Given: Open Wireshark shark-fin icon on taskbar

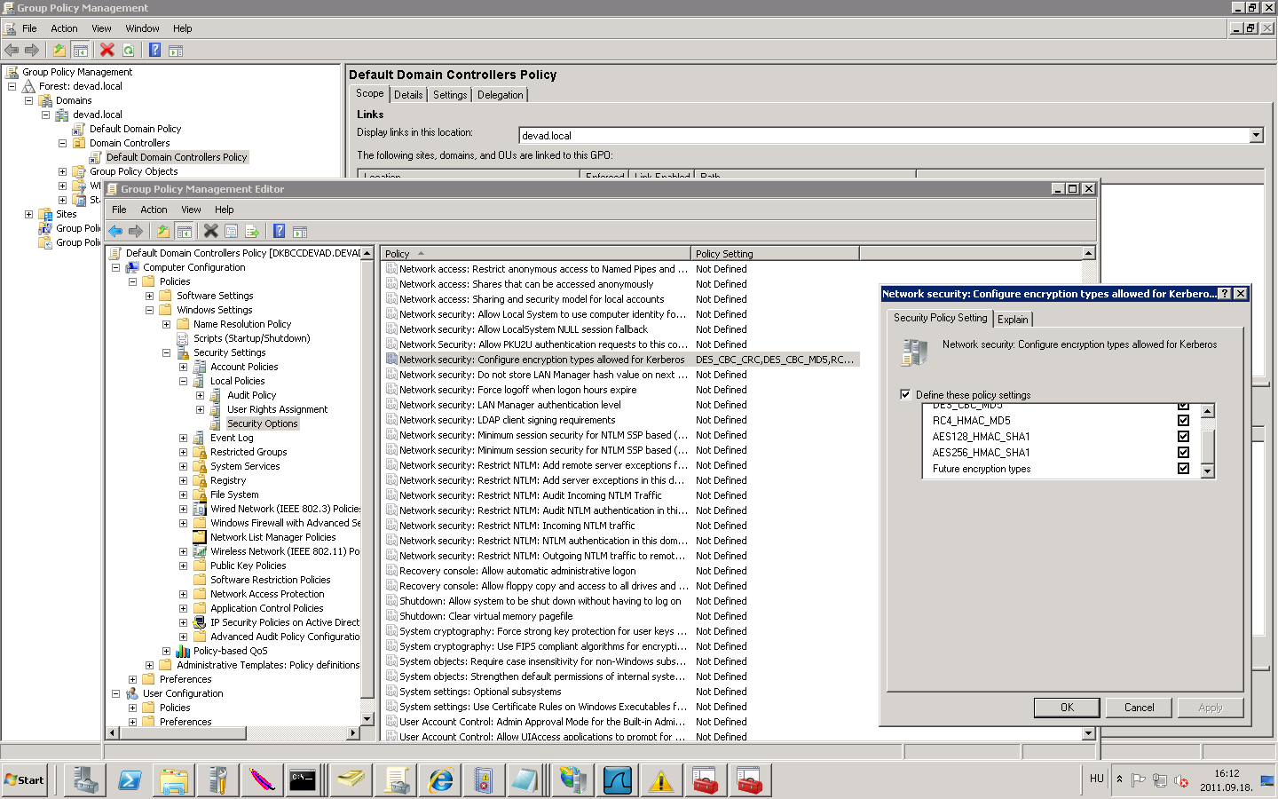Looking at the screenshot, I should [617, 780].
